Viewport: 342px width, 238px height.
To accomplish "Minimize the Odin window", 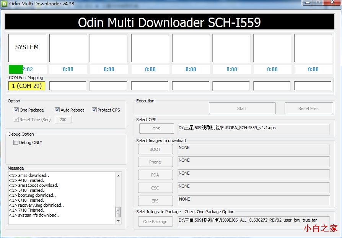I will (x=308, y=3).
